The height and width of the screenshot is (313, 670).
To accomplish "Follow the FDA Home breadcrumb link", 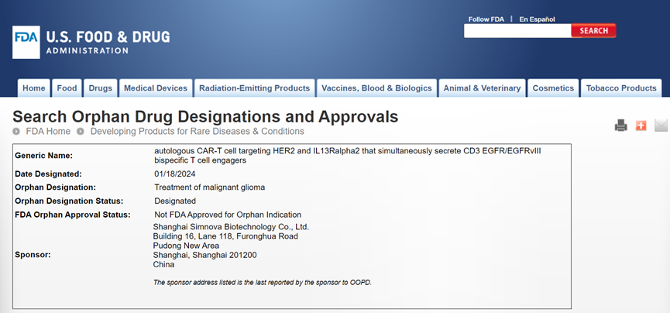I will click(48, 132).
